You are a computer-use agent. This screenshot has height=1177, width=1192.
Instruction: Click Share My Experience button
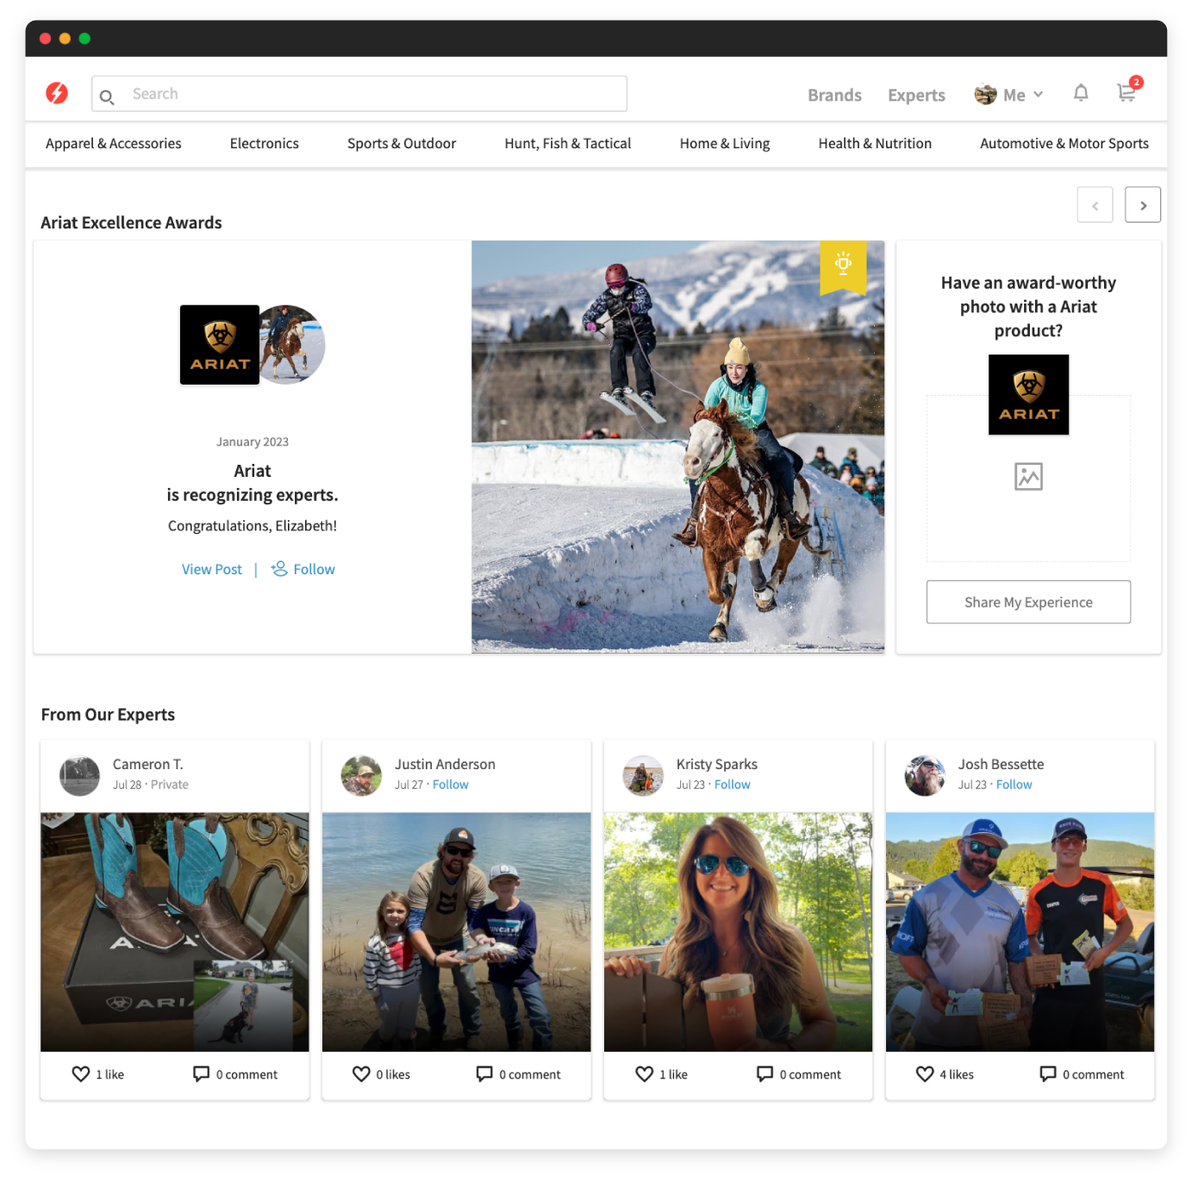(x=1028, y=602)
